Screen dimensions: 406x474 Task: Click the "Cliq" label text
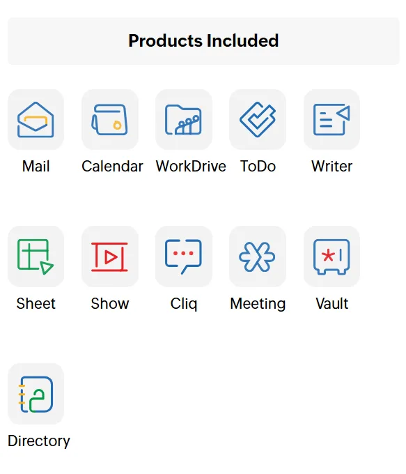pos(184,304)
